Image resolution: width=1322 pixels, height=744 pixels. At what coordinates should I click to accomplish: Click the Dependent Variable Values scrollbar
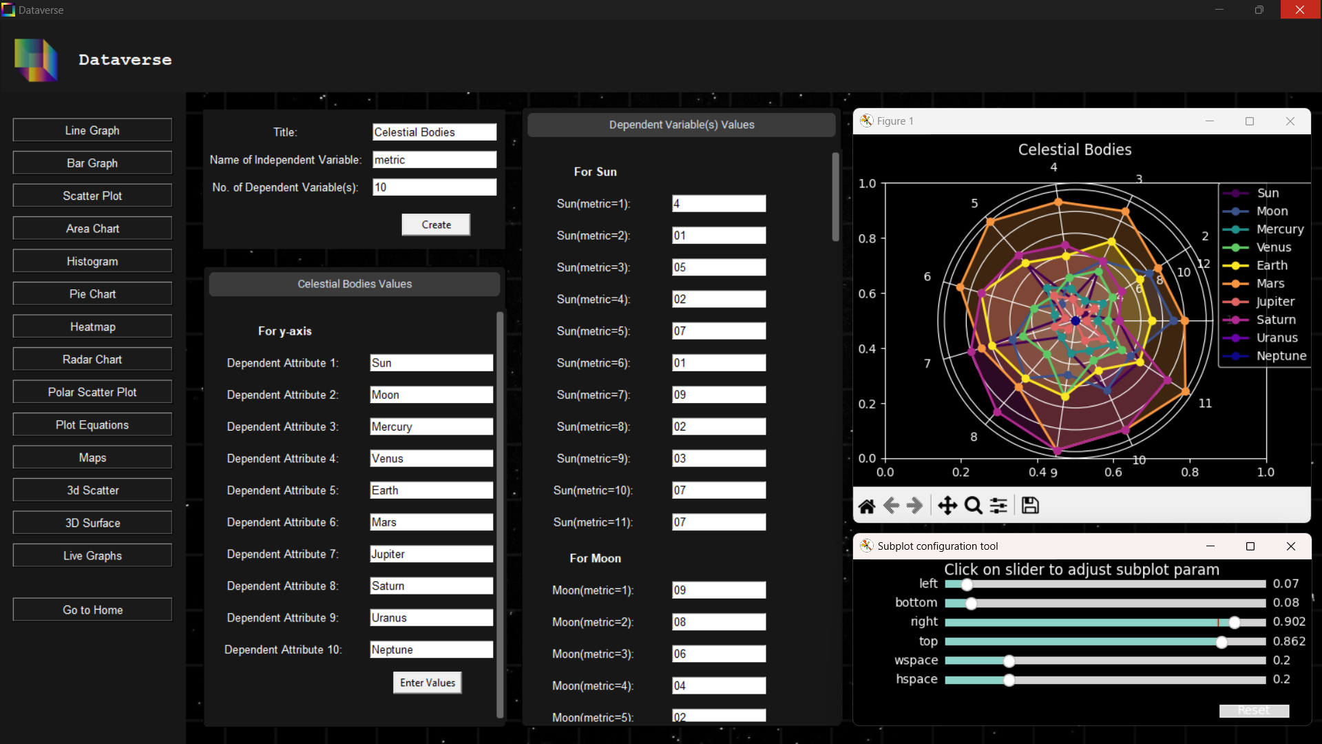pos(835,196)
